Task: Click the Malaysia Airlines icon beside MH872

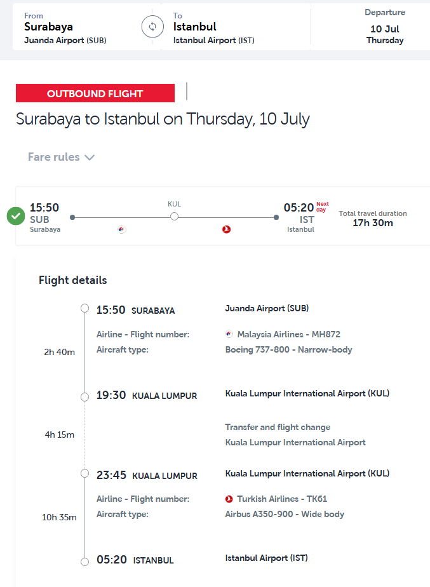Action: (x=229, y=334)
